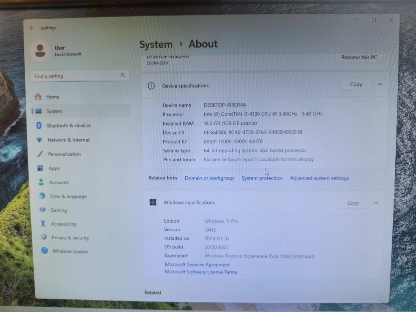The image size is (416, 312).
Task: Click the Intel Core i3-4130 processor value
Action: click(x=263, y=114)
